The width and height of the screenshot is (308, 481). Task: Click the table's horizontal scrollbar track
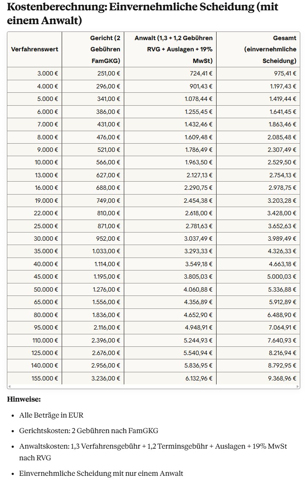click(x=154, y=387)
